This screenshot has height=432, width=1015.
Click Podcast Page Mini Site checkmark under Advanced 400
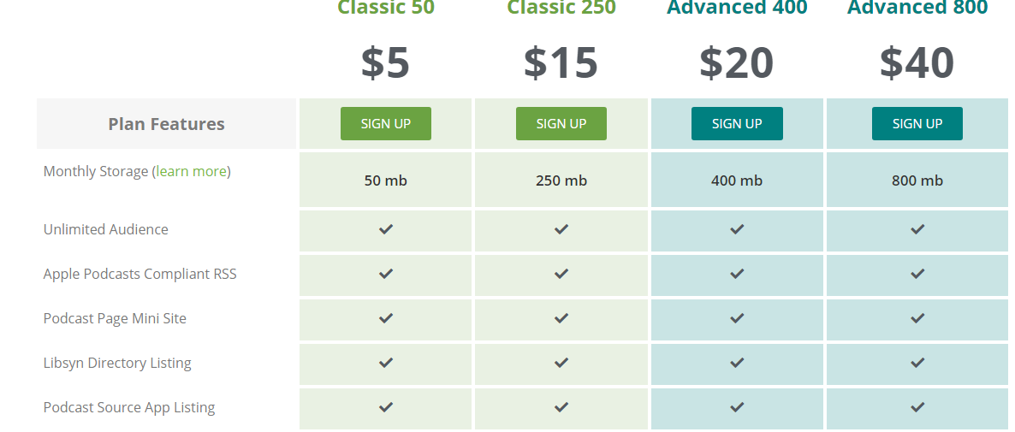(x=737, y=318)
